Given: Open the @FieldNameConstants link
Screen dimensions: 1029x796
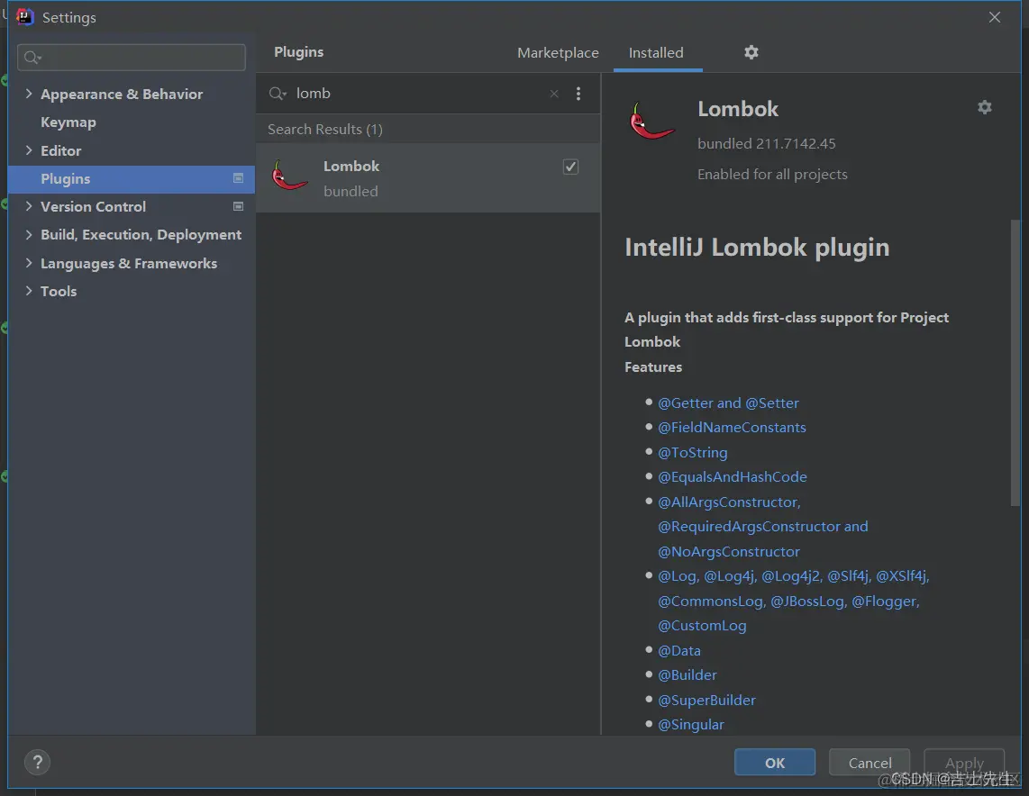Looking at the screenshot, I should (x=732, y=428).
